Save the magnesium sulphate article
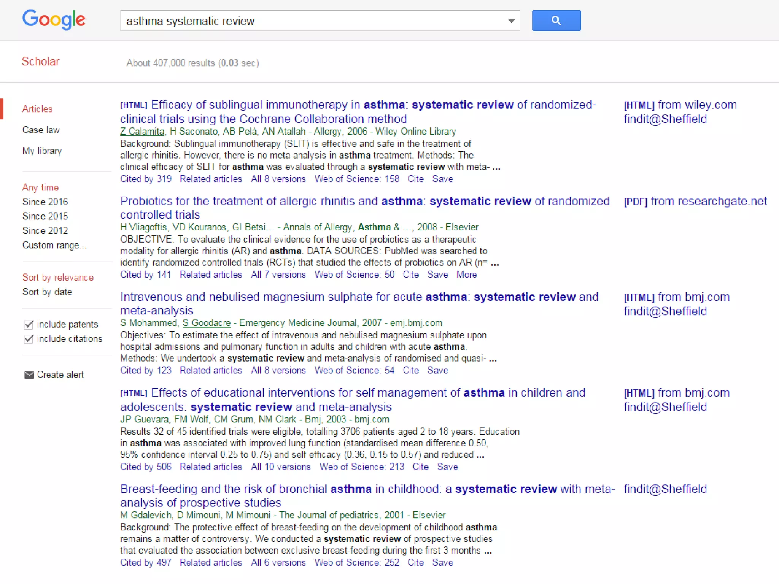The width and height of the screenshot is (779, 584). pyautogui.click(x=437, y=370)
